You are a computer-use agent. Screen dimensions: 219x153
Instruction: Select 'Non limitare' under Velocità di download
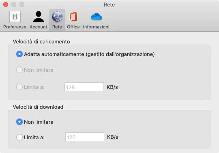coord(19,122)
